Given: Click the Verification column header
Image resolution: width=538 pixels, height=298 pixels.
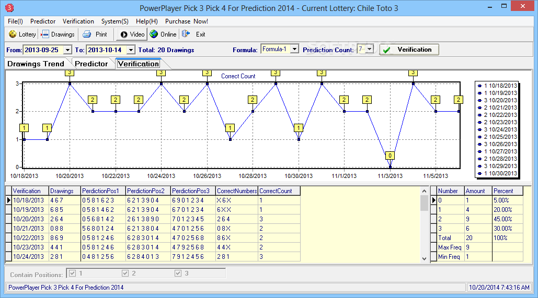Looking at the screenshot, I should [30, 191].
